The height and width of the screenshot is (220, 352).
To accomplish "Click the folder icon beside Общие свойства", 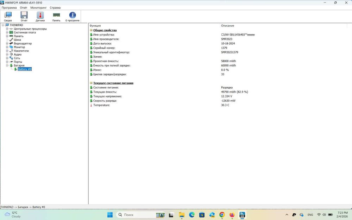I will click(91, 30).
